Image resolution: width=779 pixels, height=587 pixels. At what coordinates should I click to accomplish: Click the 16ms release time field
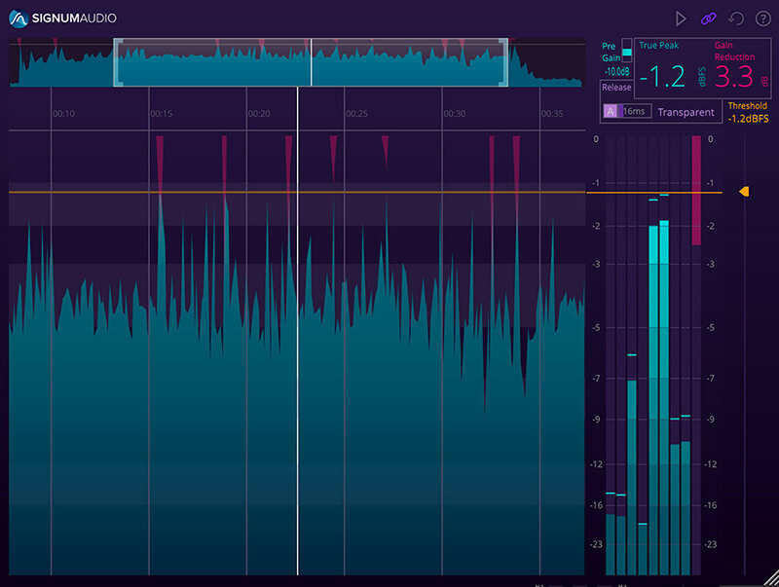(x=634, y=112)
